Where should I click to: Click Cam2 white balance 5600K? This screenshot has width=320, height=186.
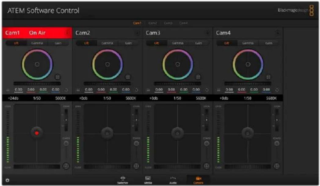tap(131, 98)
